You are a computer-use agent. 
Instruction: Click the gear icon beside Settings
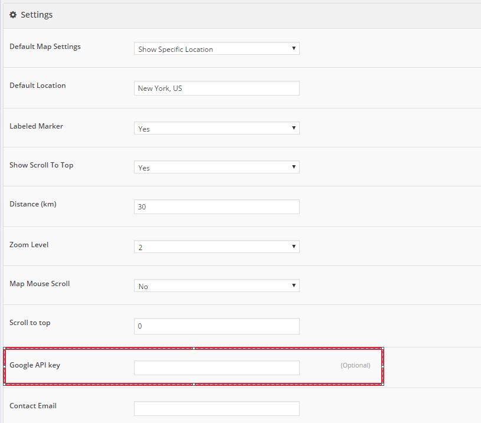[x=14, y=14]
